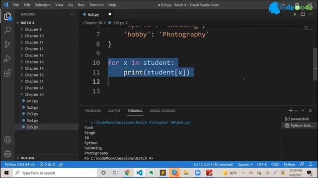The width and height of the screenshot is (318, 178).
Task: Create a new terminal with plus icon
Action: click(291, 110)
